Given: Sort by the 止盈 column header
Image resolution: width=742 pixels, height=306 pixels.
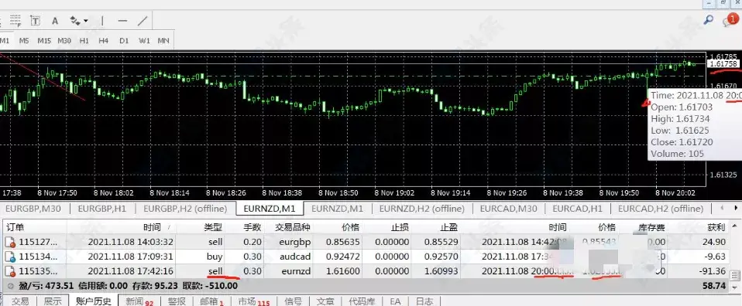Looking at the screenshot, I should (x=448, y=228).
